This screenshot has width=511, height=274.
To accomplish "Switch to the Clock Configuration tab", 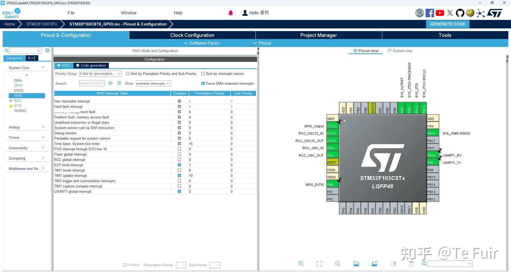I will pyautogui.click(x=192, y=35).
